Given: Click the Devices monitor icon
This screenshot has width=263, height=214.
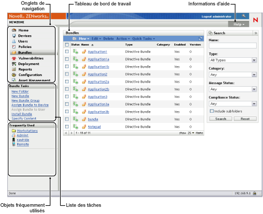Looking at the screenshot, I should 14,36.
